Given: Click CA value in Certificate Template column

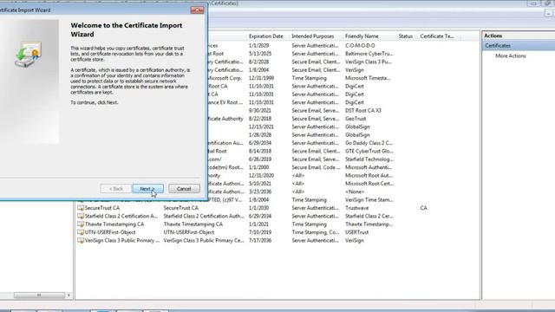Looking at the screenshot, I should point(423,208).
